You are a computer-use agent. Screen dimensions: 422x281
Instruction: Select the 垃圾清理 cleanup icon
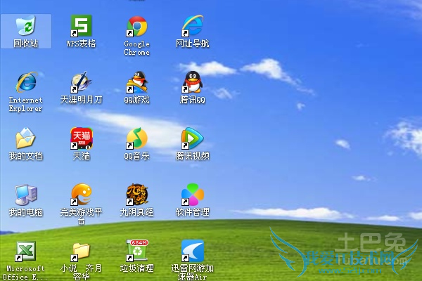(136, 251)
